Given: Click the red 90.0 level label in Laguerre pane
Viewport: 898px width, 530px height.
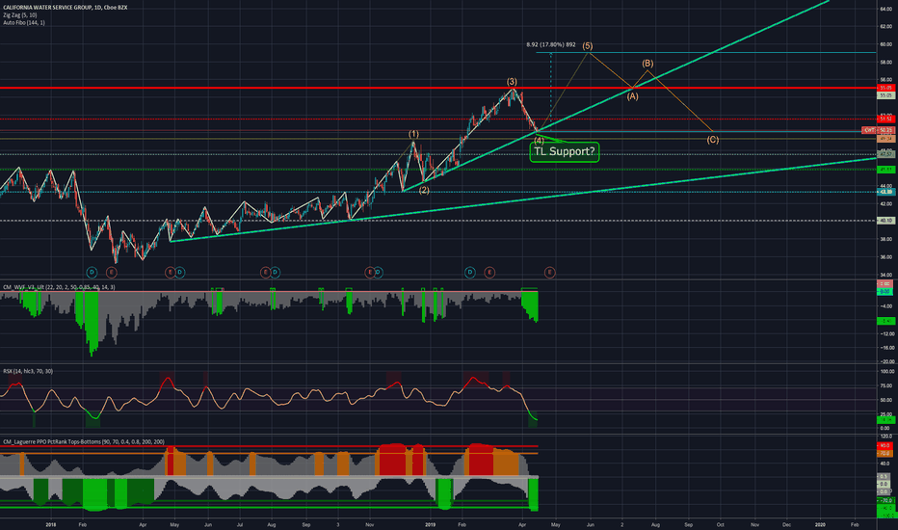Looking at the screenshot, I should 885,446.
